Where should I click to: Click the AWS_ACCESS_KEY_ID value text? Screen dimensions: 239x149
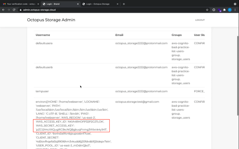(x=86, y=122)
